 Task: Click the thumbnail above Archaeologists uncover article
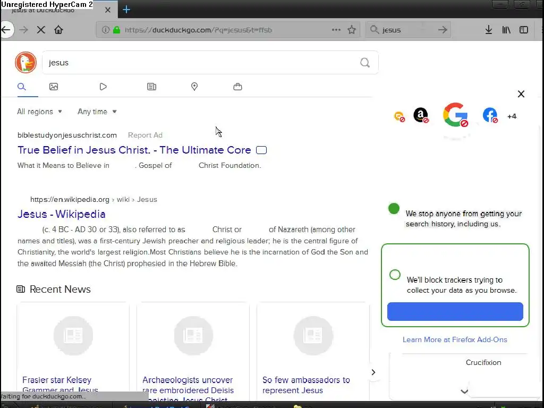click(193, 336)
